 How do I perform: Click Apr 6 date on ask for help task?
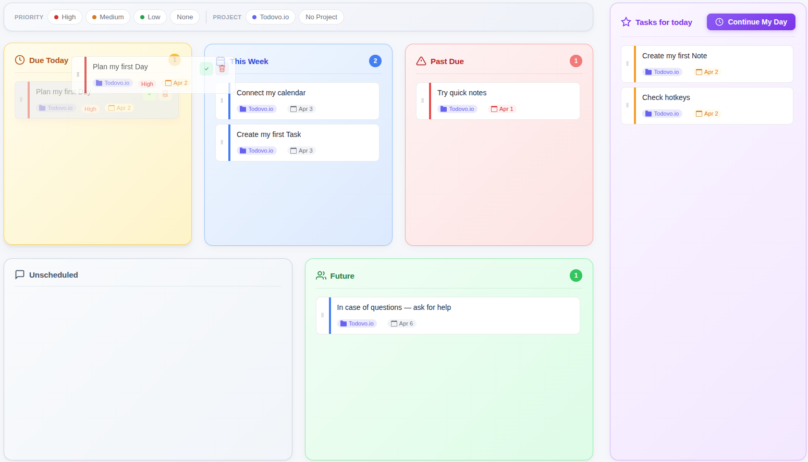[402, 323]
